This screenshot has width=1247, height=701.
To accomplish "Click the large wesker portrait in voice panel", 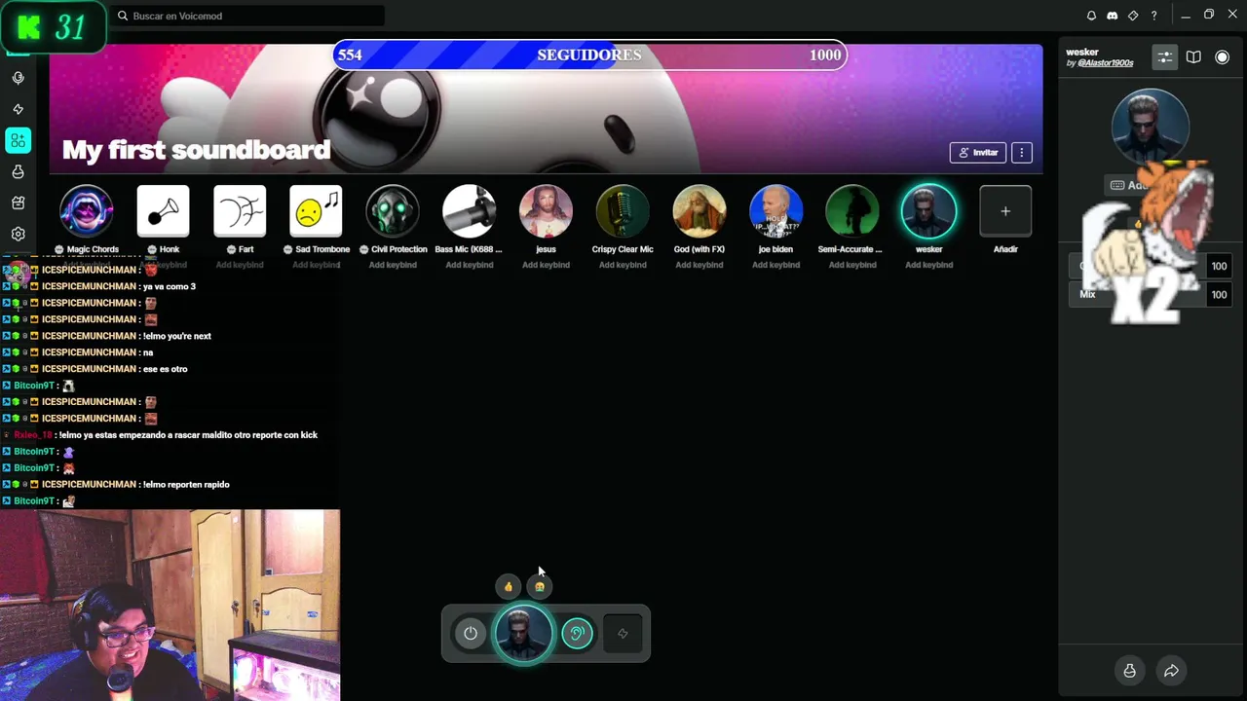I will 1151,128.
